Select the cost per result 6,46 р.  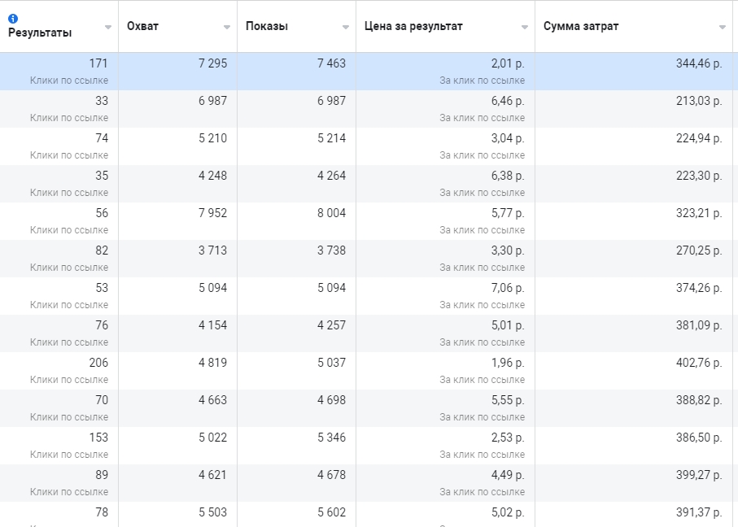[x=508, y=101]
